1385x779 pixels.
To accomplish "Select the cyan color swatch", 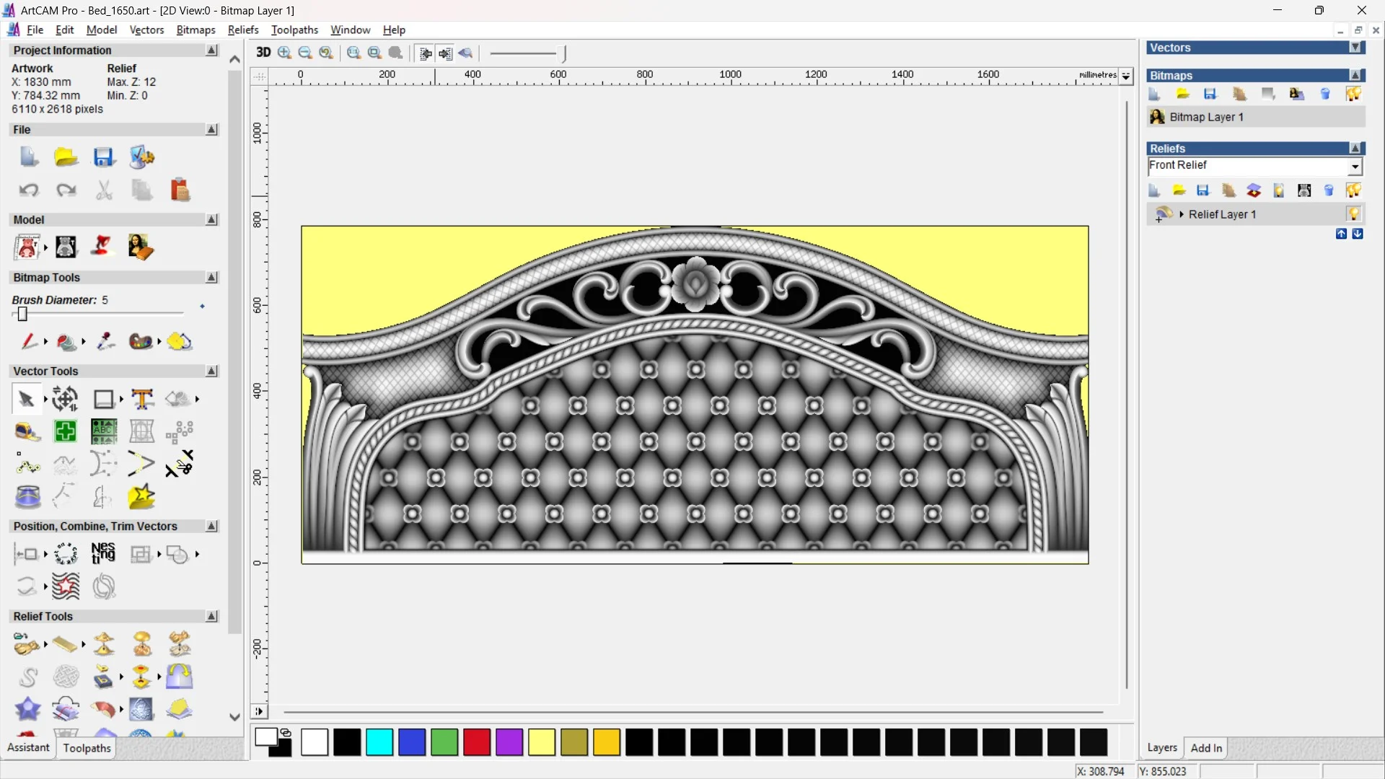I will (379, 742).
